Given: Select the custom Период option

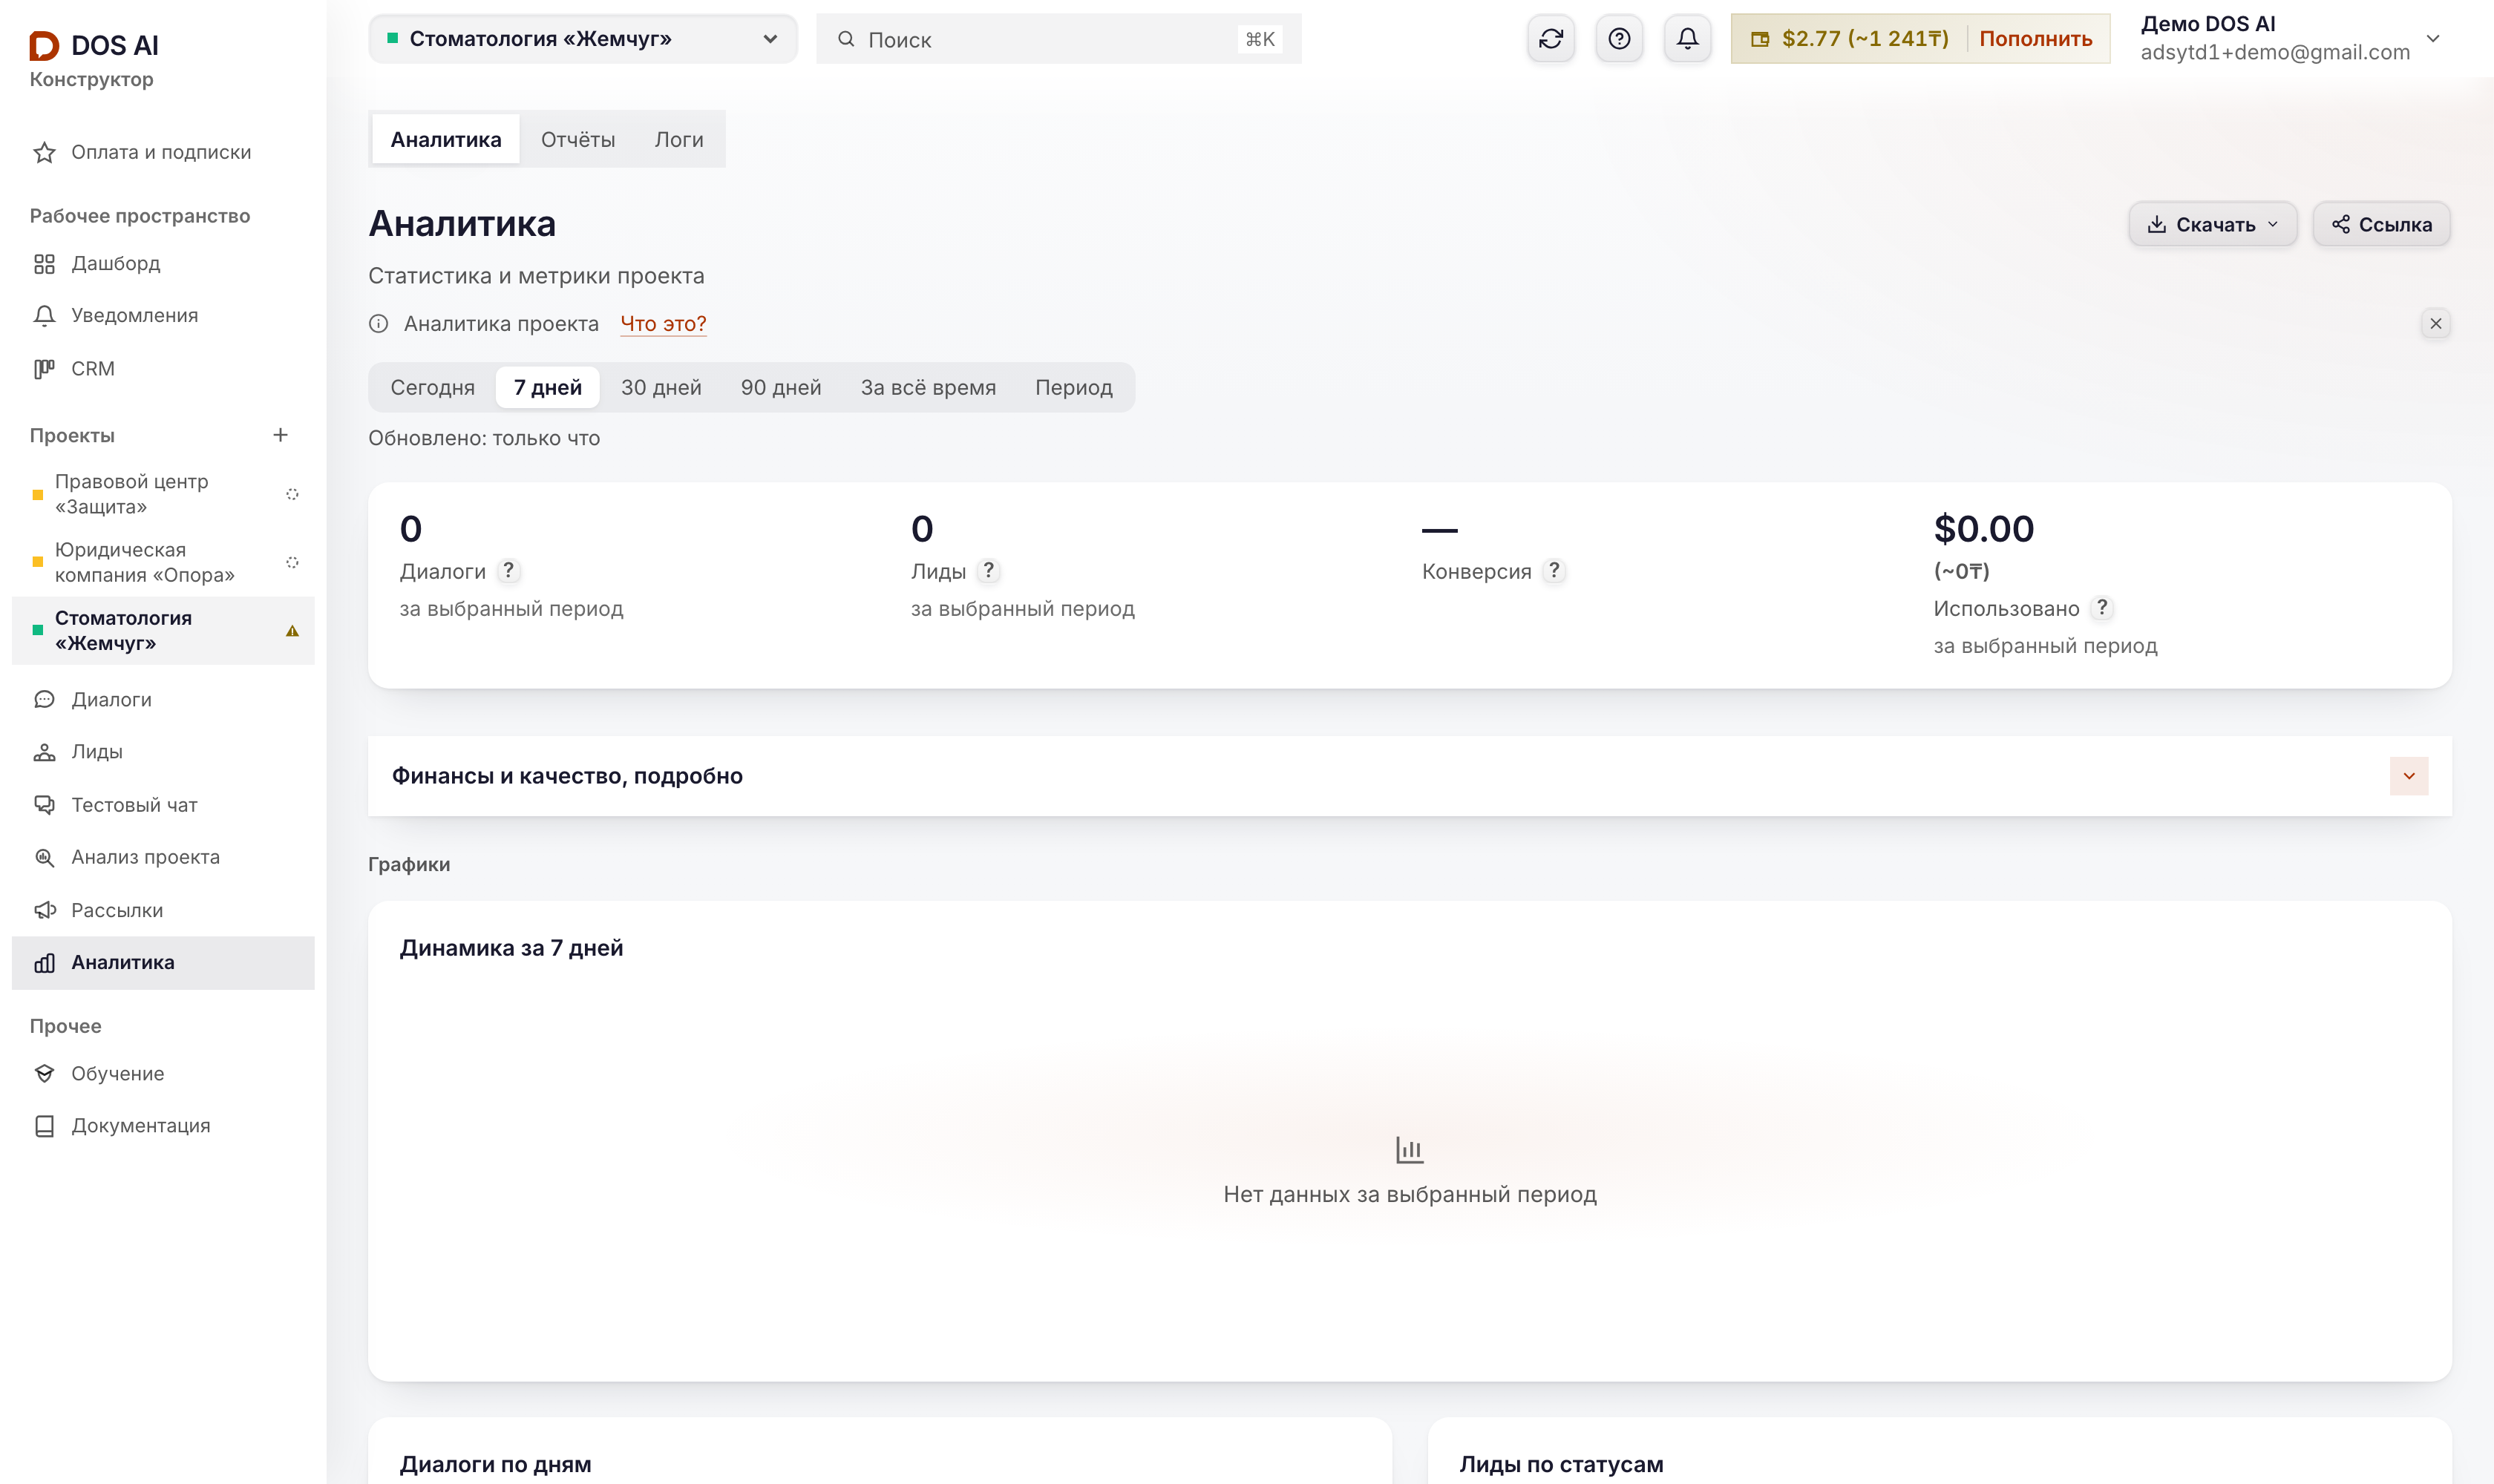Looking at the screenshot, I should point(1073,387).
